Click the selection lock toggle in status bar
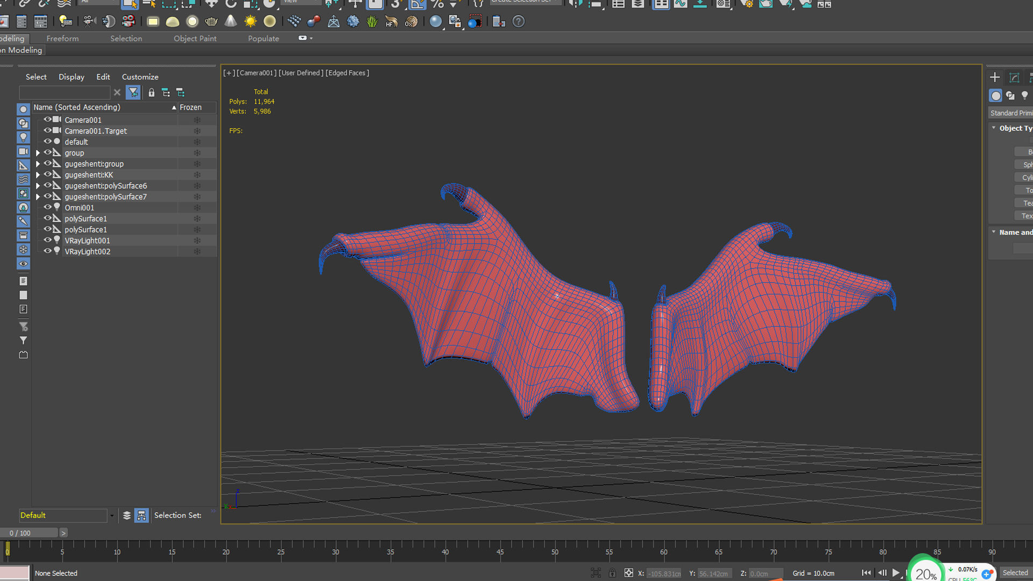Viewport: 1033px width, 581px height. [x=612, y=573]
